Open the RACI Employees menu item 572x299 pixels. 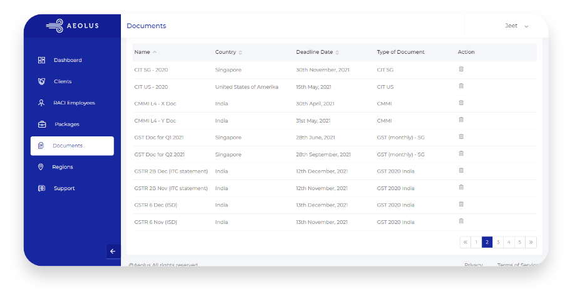tap(72, 103)
